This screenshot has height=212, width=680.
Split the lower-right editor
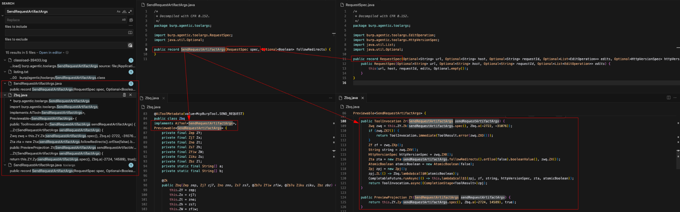[669, 98]
